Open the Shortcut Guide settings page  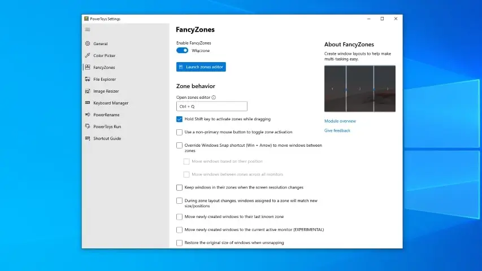(107, 138)
